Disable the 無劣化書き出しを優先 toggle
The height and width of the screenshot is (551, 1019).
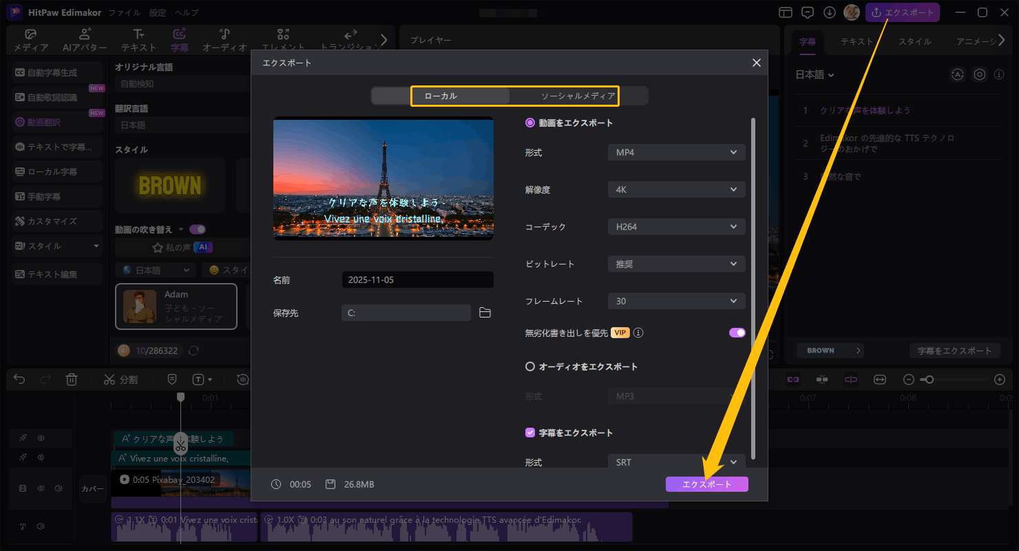[737, 333]
